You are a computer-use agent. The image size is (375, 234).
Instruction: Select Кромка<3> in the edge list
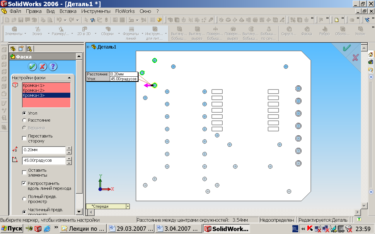[46, 95]
